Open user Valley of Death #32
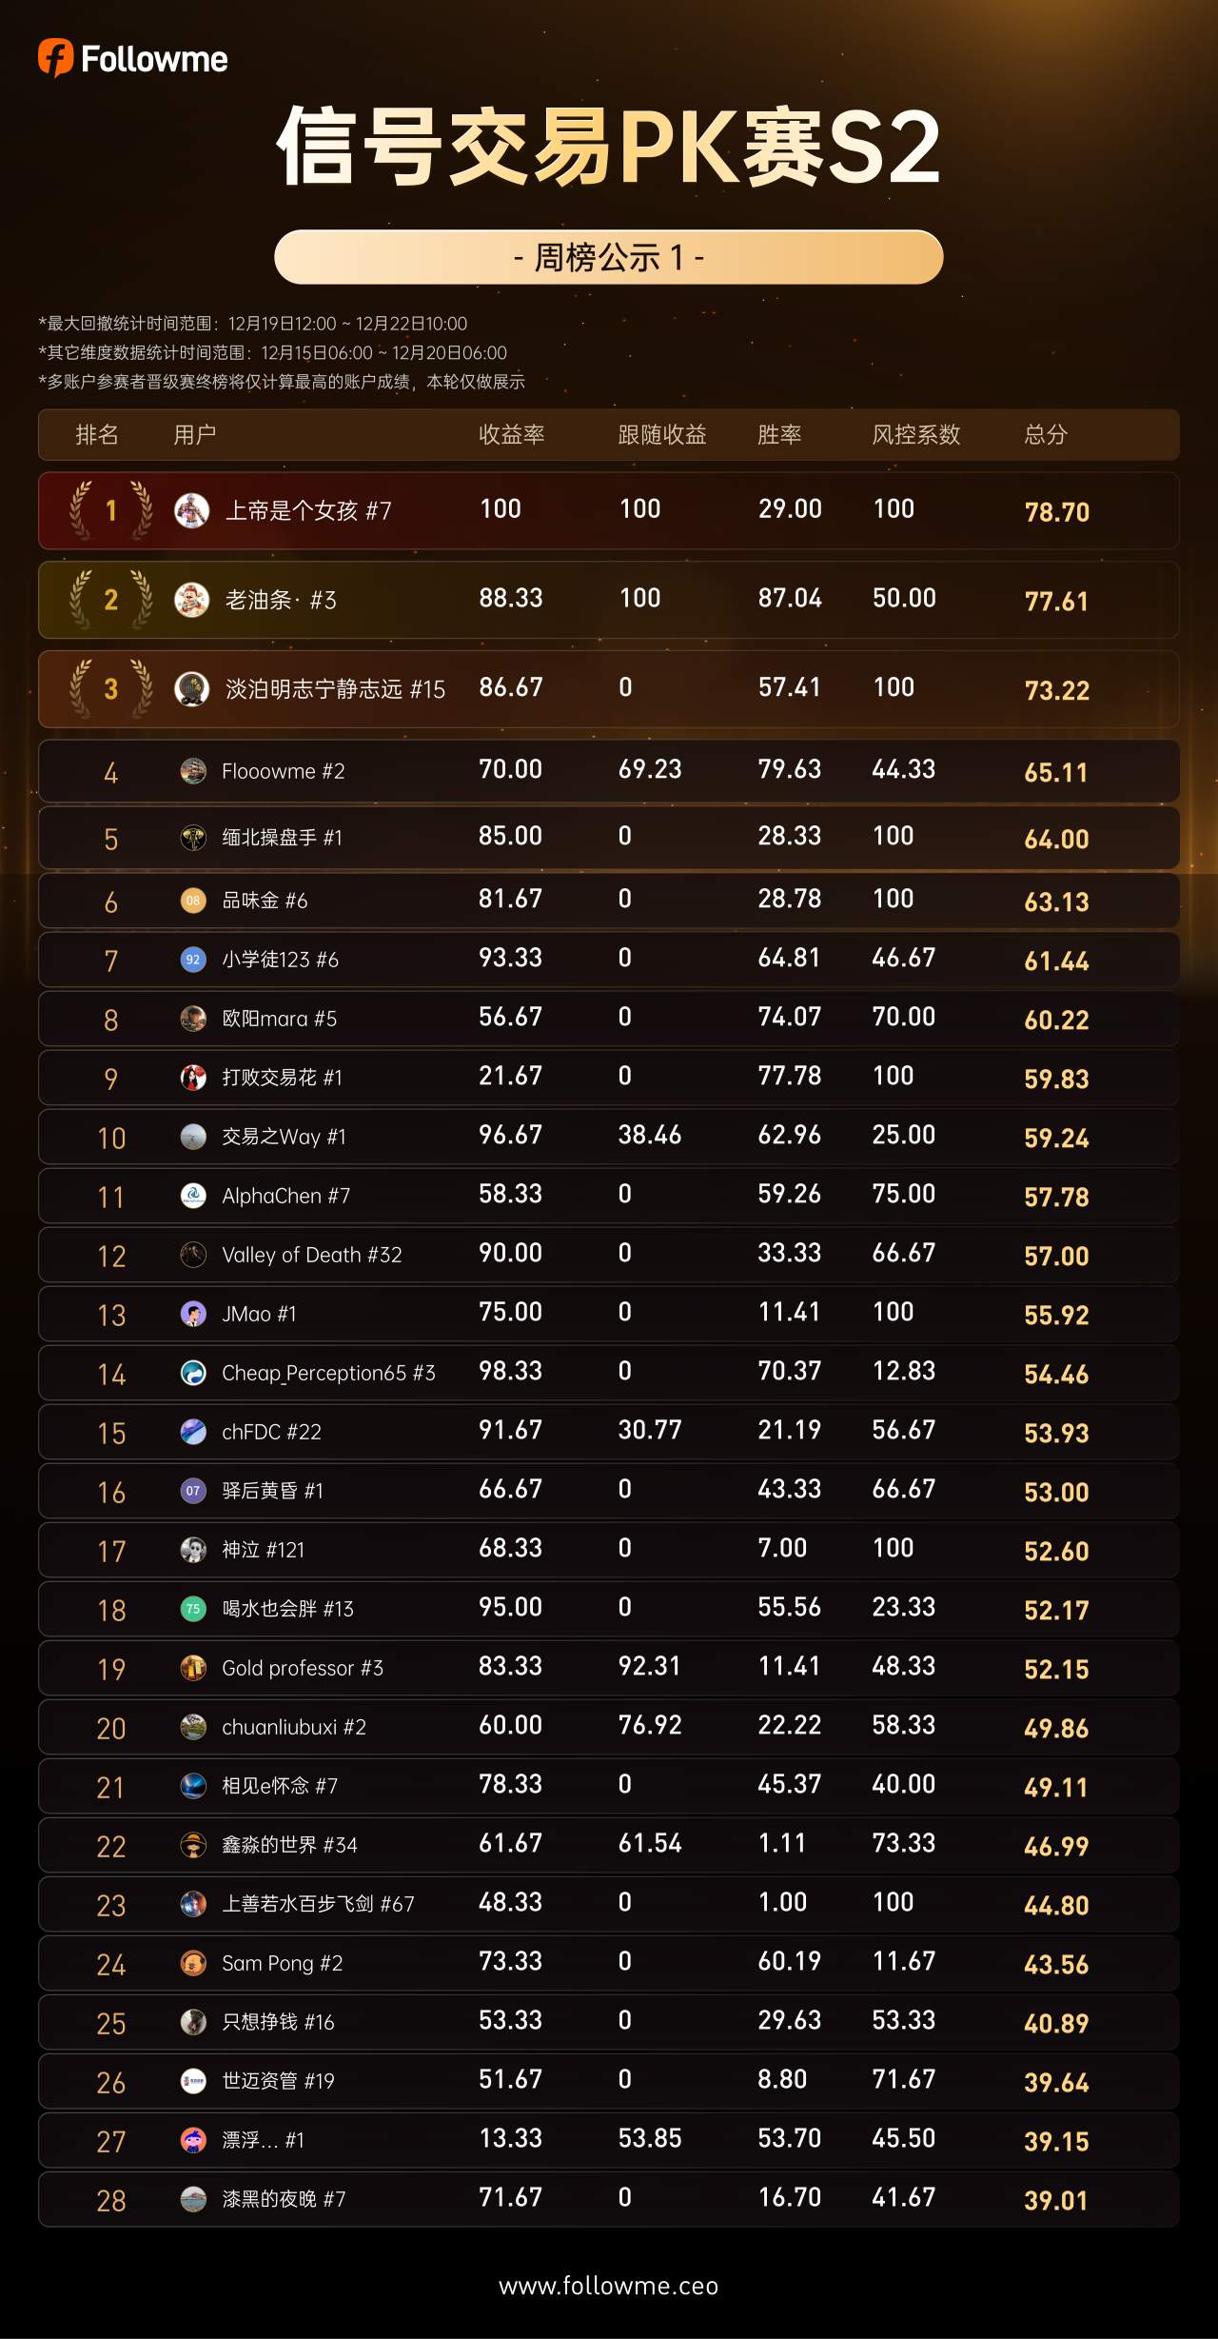This screenshot has height=2339, width=1218. click(x=311, y=1255)
